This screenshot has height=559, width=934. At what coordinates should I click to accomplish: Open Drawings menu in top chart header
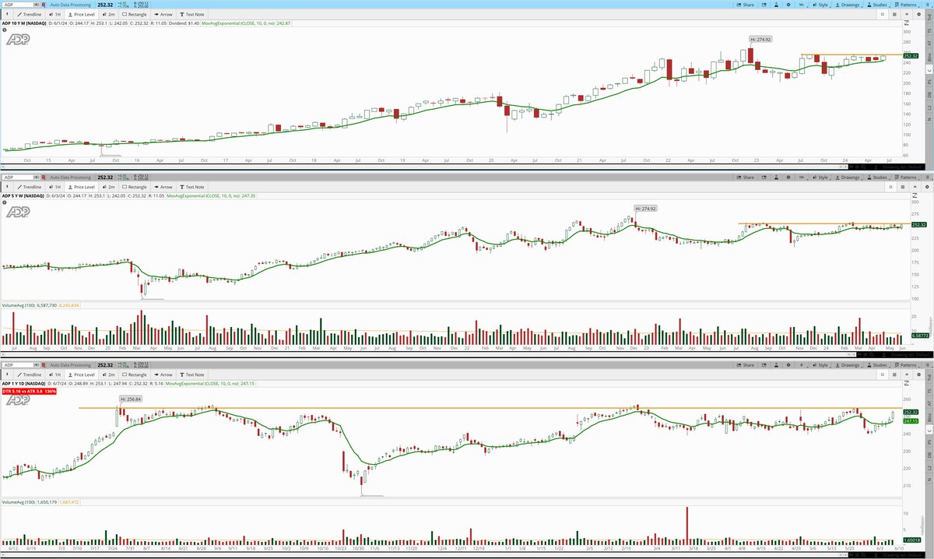click(x=848, y=5)
